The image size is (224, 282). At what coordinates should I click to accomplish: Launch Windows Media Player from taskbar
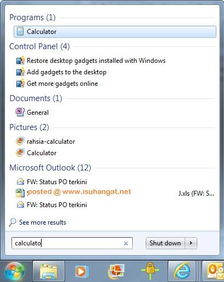coord(81,272)
